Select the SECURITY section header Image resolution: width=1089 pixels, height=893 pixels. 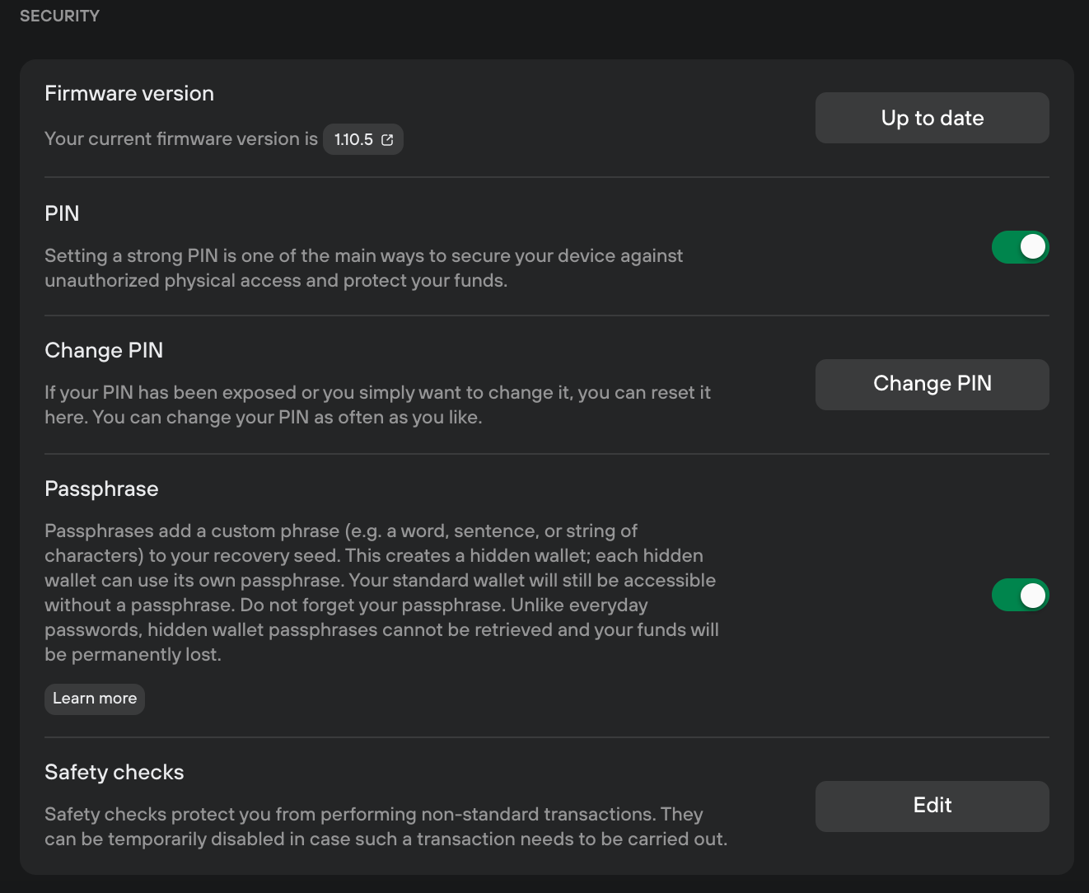[59, 16]
